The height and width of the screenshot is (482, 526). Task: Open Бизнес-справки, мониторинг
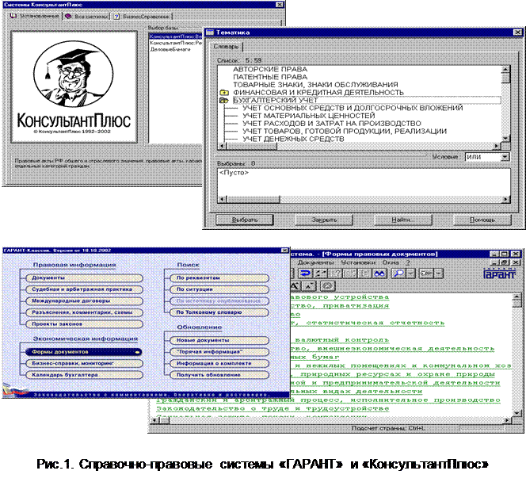tap(84, 364)
